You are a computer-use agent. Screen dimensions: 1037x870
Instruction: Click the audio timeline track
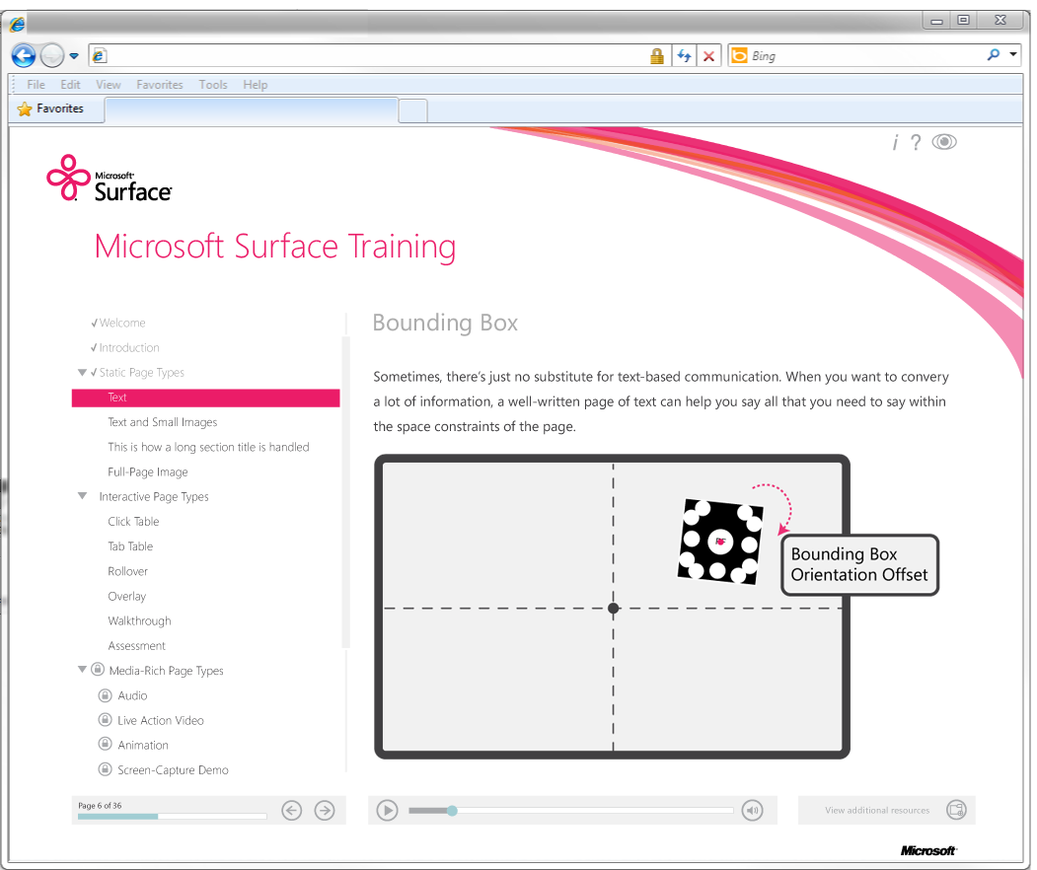click(570, 811)
